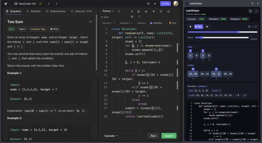Screen dimensions: 262x143
Task: Expand the Company Tags pill
Action: pos(38,29)
